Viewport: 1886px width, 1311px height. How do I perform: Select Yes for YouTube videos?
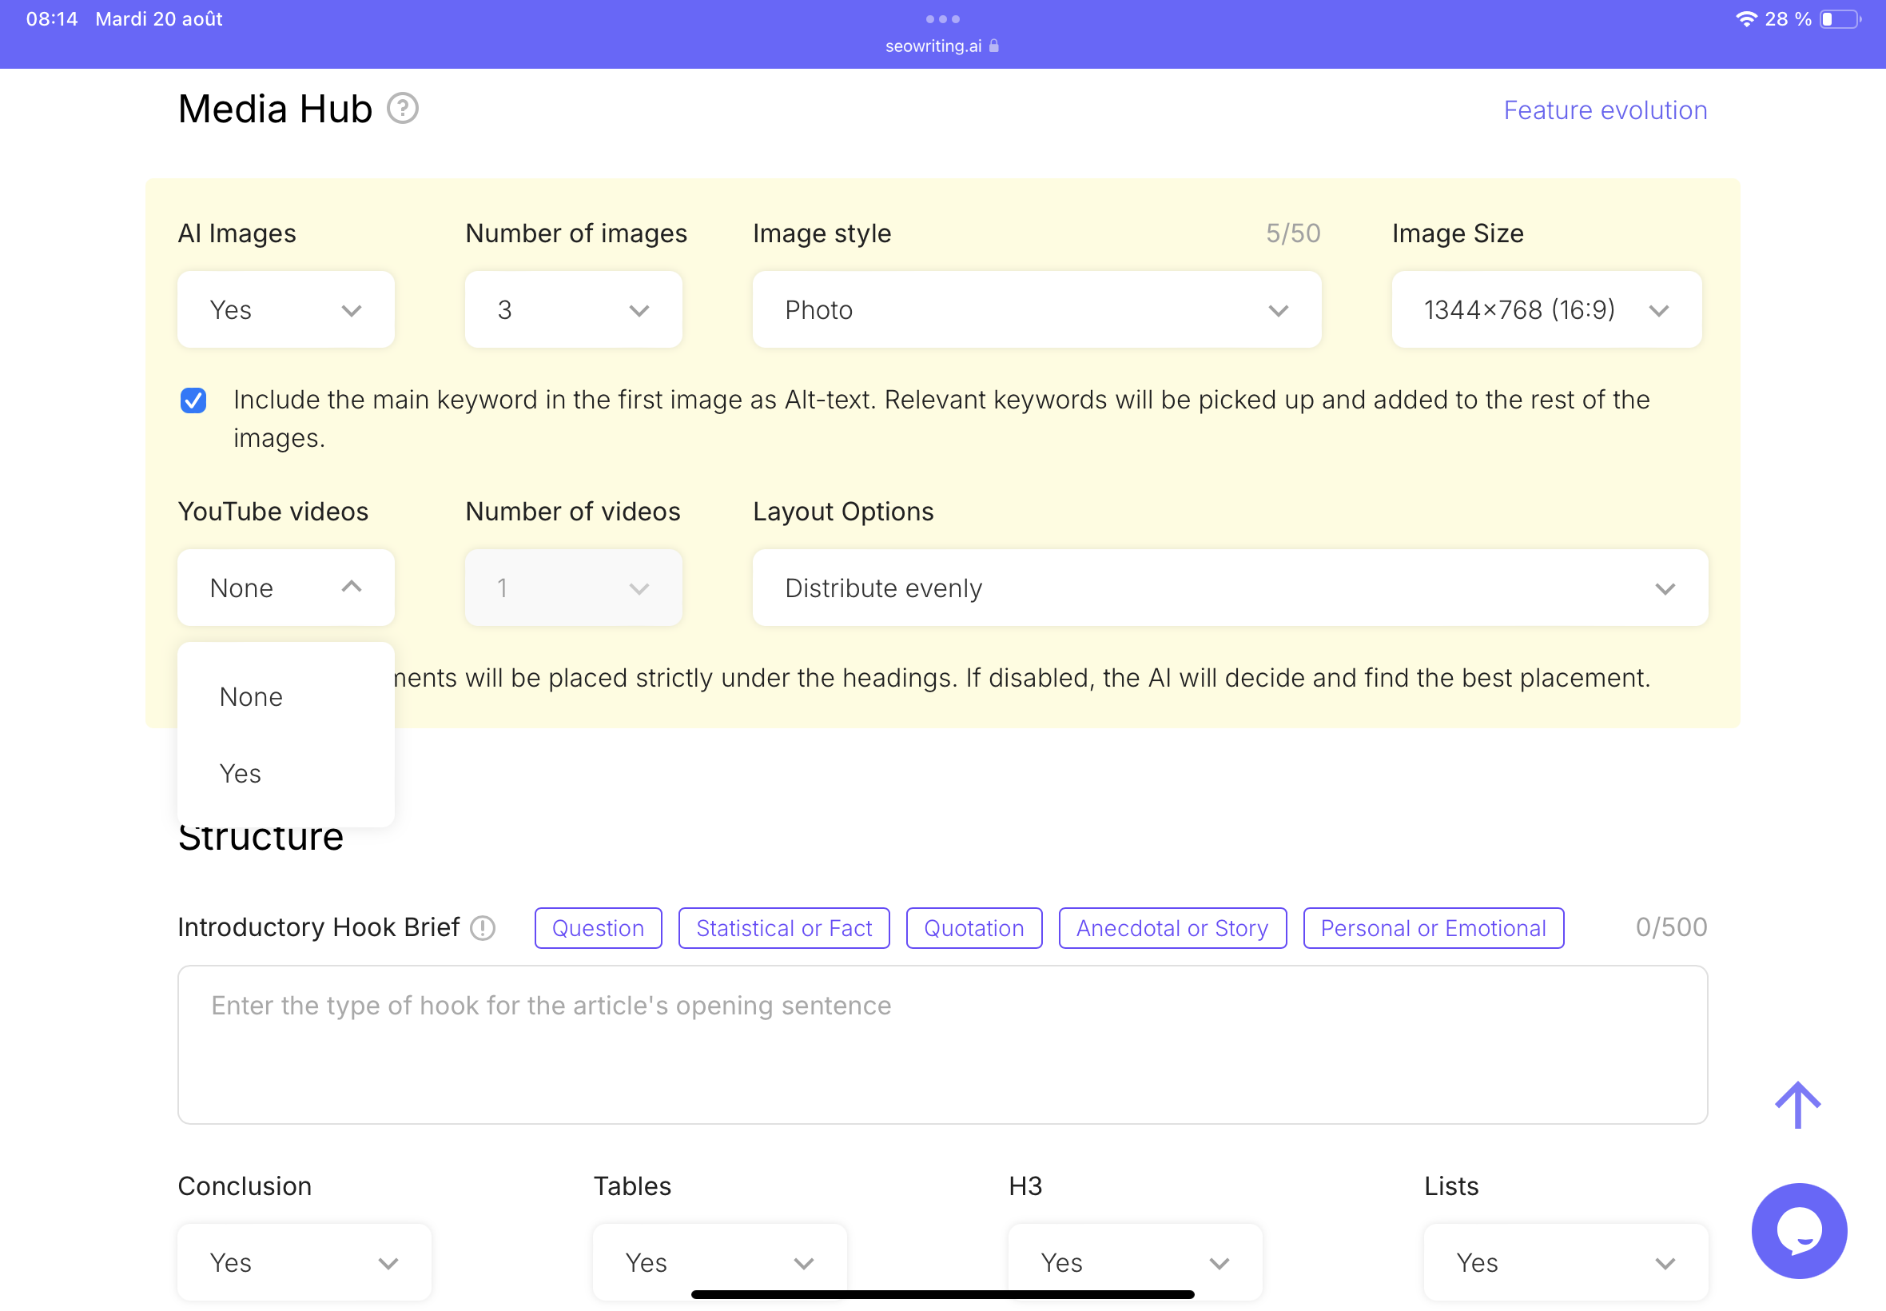click(x=241, y=772)
